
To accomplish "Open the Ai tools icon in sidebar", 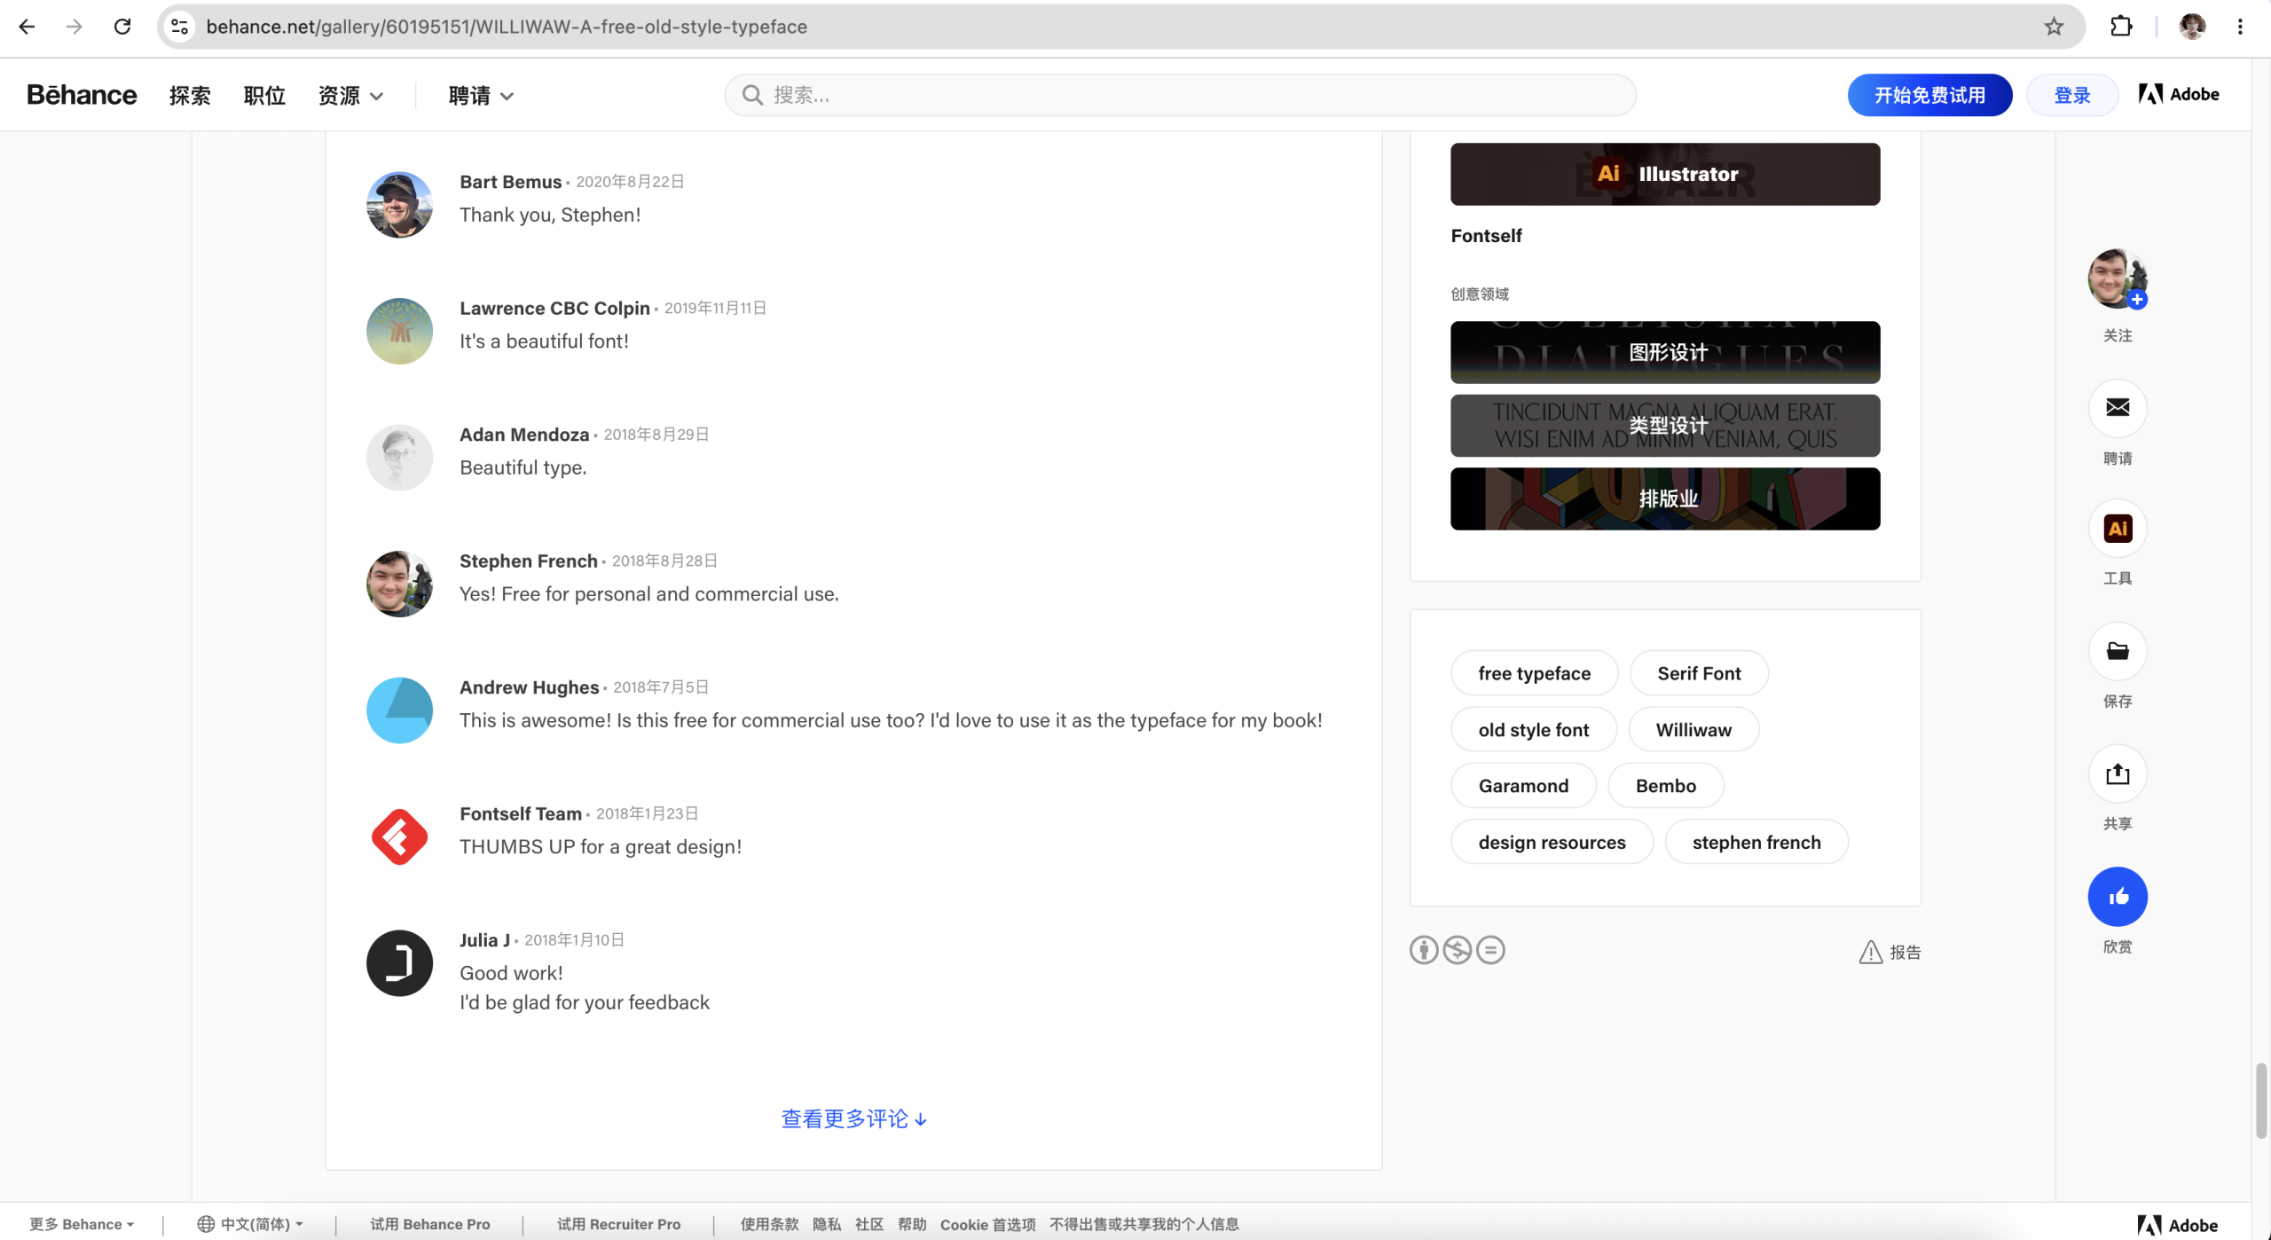I will pos(2118,529).
